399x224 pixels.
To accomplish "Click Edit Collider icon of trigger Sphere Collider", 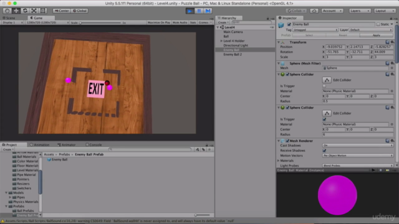I will tap(327, 113).
